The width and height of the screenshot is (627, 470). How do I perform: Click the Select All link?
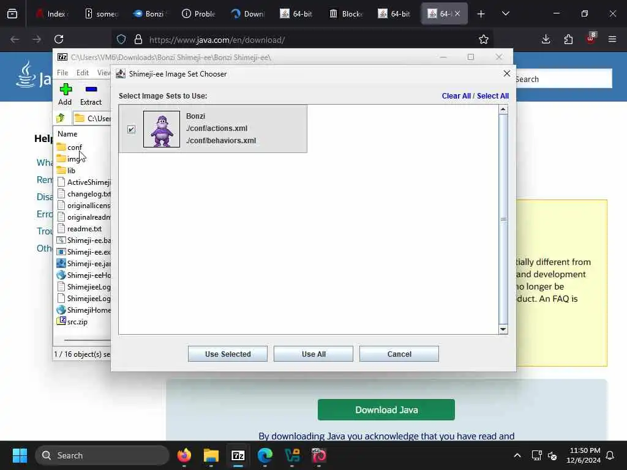pos(493,96)
